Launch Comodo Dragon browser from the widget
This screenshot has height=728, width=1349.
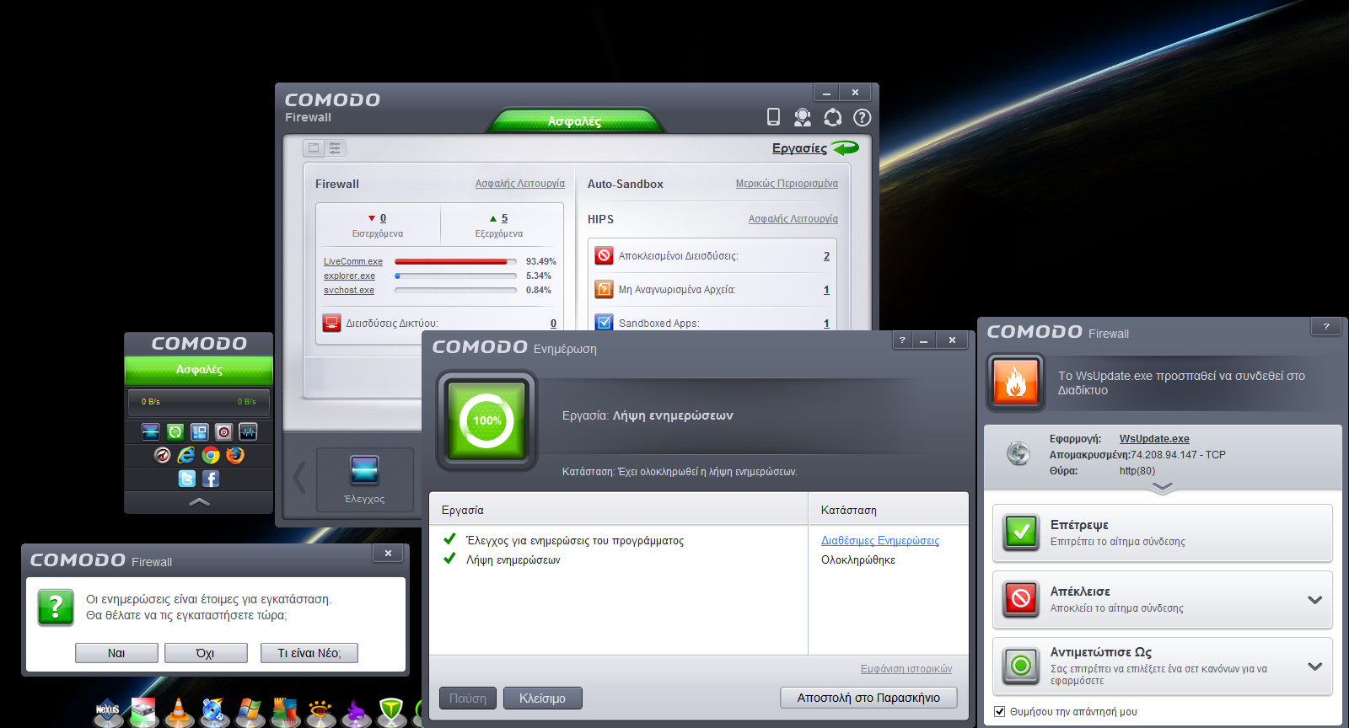pos(162,455)
